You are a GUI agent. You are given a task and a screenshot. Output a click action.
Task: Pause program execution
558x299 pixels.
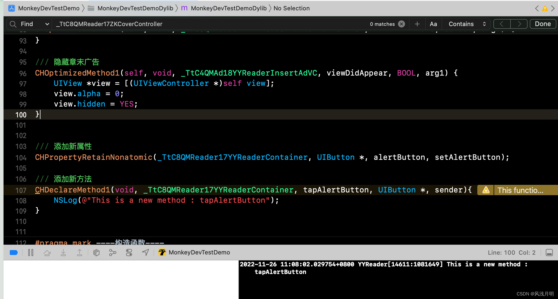[31, 253]
